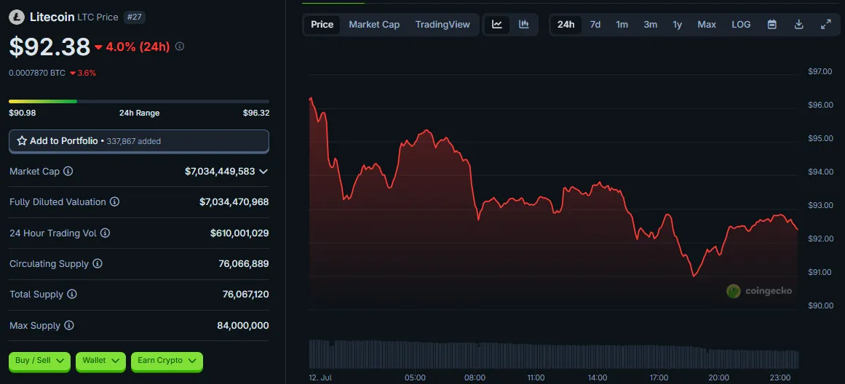Click the price line peak near 05:00
Viewport: 845px width, 384px height.
pyautogui.click(x=427, y=130)
